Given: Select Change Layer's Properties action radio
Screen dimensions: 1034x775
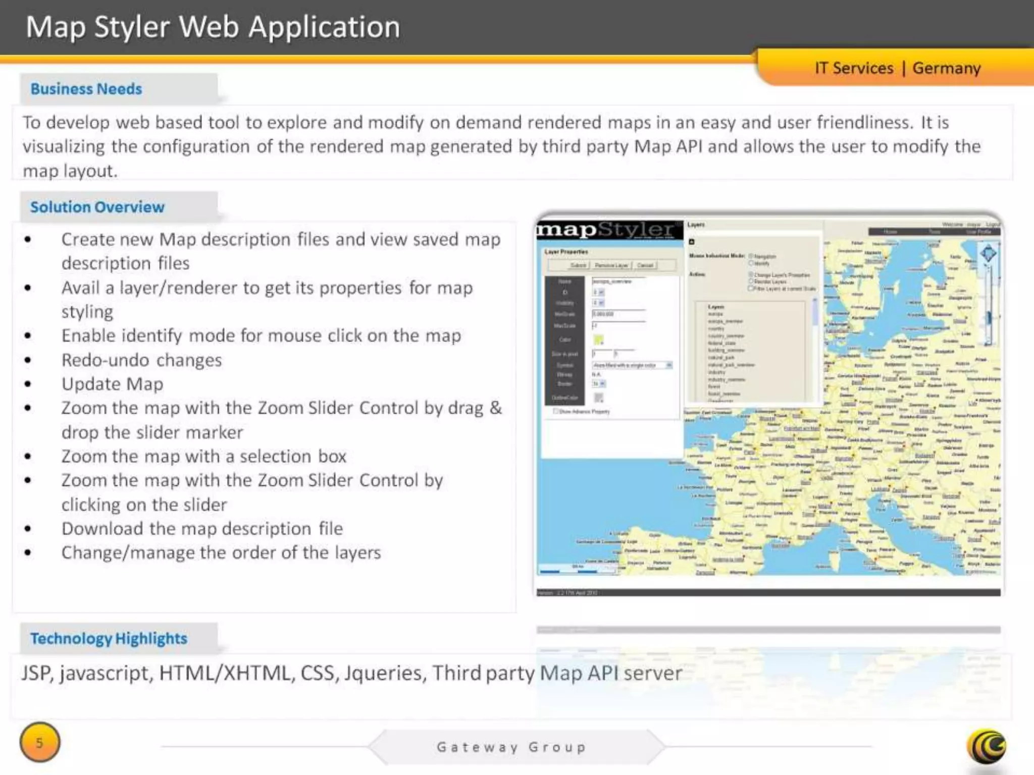Looking at the screenshot, I should (751, 274).
